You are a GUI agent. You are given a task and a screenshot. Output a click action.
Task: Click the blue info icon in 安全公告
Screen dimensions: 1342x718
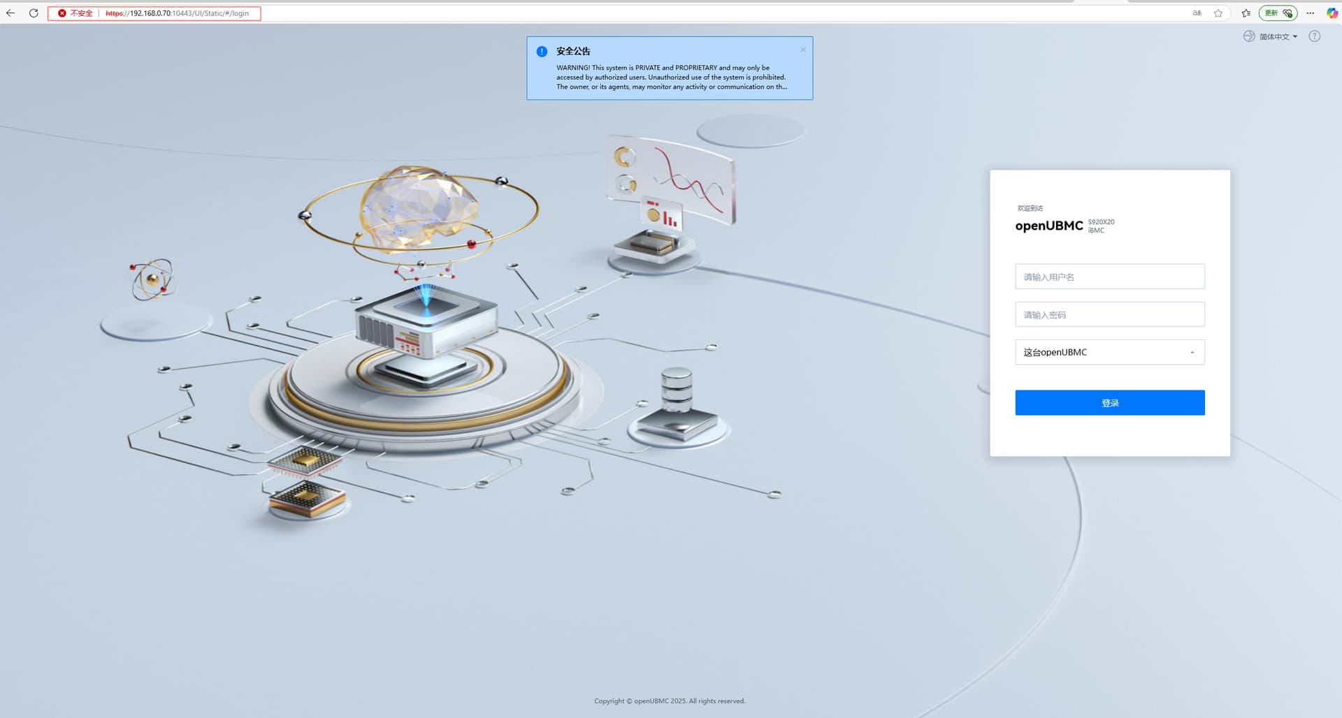tap(542, 52)
